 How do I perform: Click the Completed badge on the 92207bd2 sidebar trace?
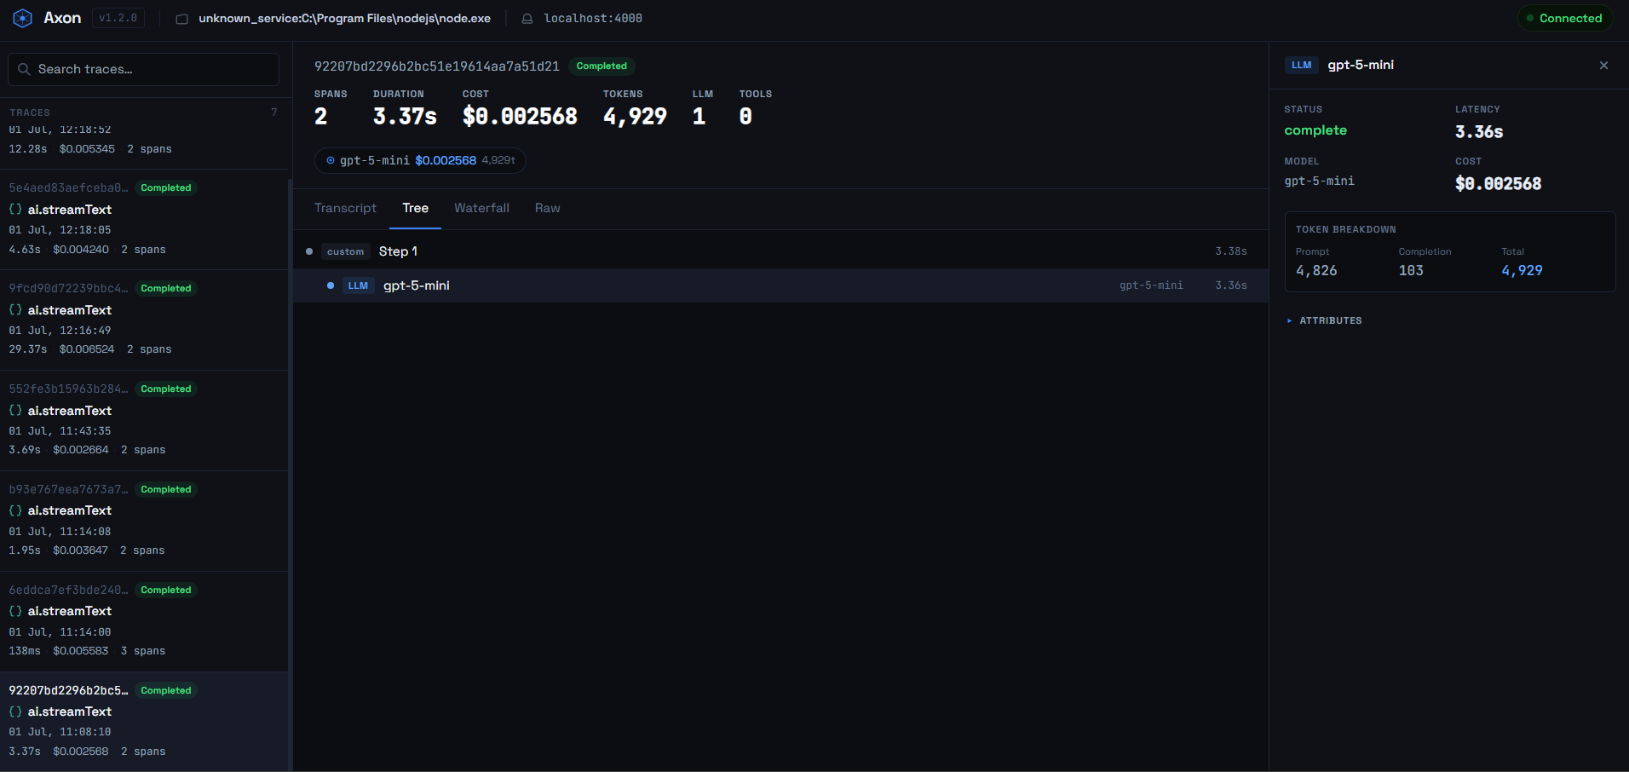click(166, 691)
